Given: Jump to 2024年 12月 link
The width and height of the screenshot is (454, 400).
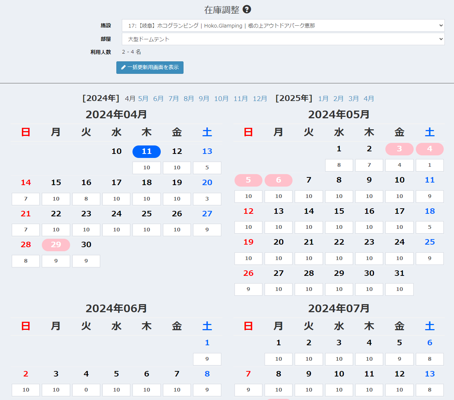Looking at the screenshot, I should 260,98.
